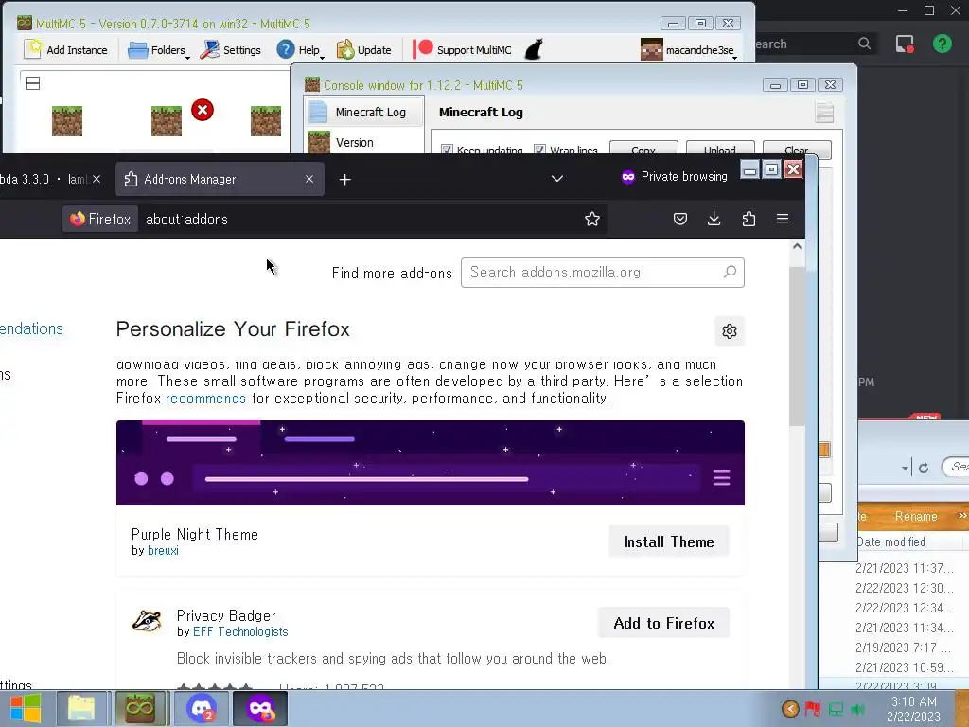Click the magnifier icon in add-ons search

(x=730, y=272)
